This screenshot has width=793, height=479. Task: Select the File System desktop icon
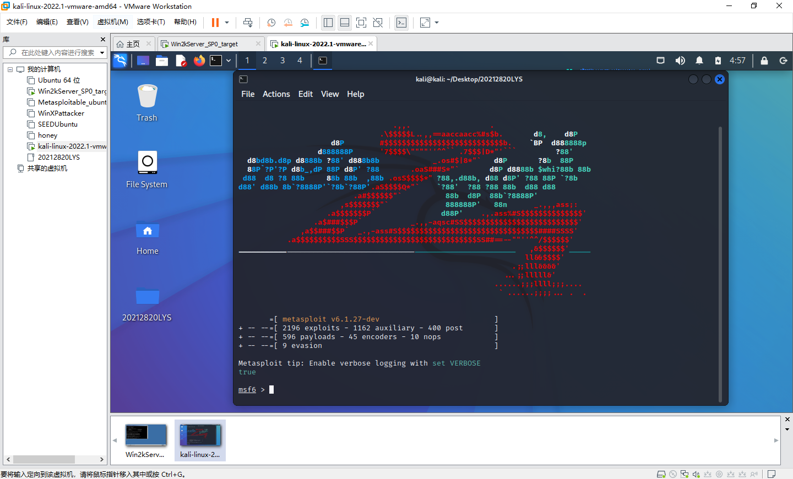point(147,170)
